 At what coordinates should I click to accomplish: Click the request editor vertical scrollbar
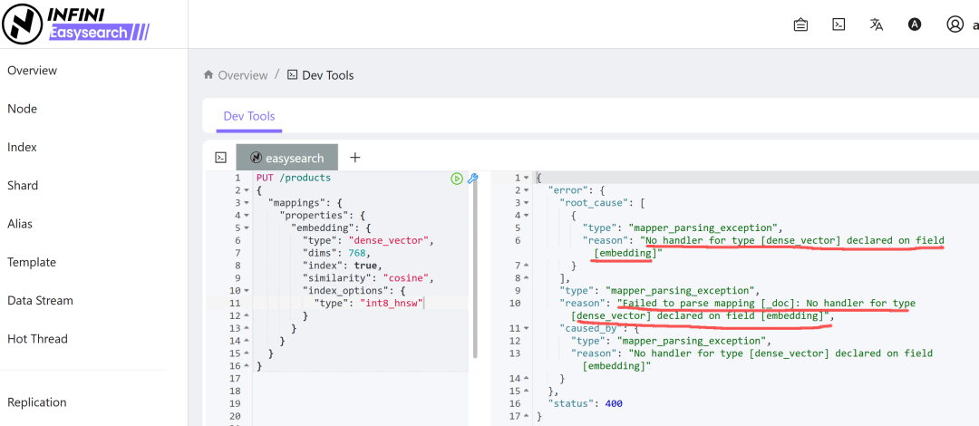pyautogui.click(x=475, y=267)
